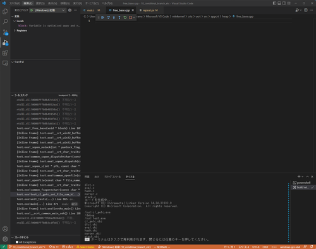Open the Search view in activity bar

pyautogui.click(x=5, y=21)
